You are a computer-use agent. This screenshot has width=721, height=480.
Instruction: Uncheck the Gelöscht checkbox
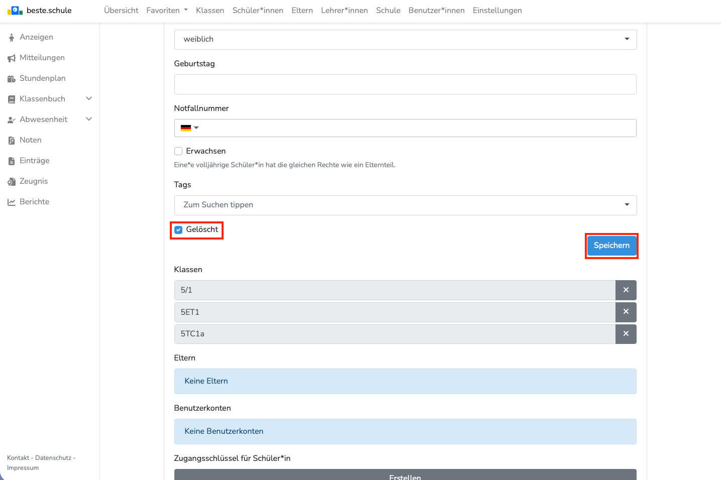point(178,230)
